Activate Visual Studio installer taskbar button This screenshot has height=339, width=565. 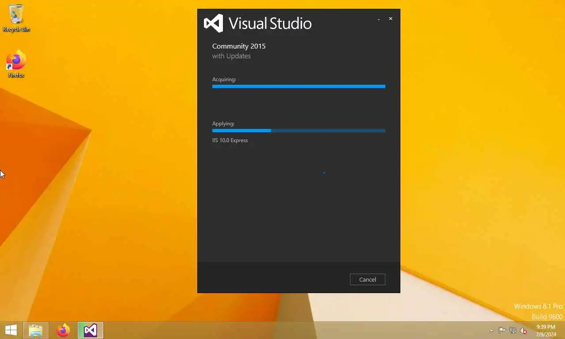90,330
